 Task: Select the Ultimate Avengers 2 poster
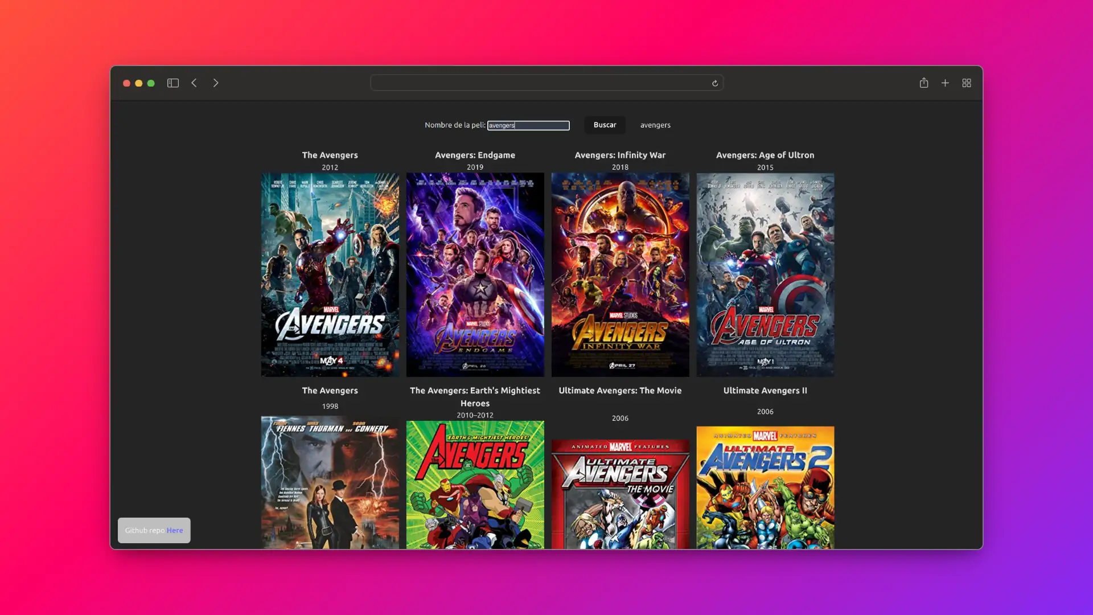tap(766, 487)
